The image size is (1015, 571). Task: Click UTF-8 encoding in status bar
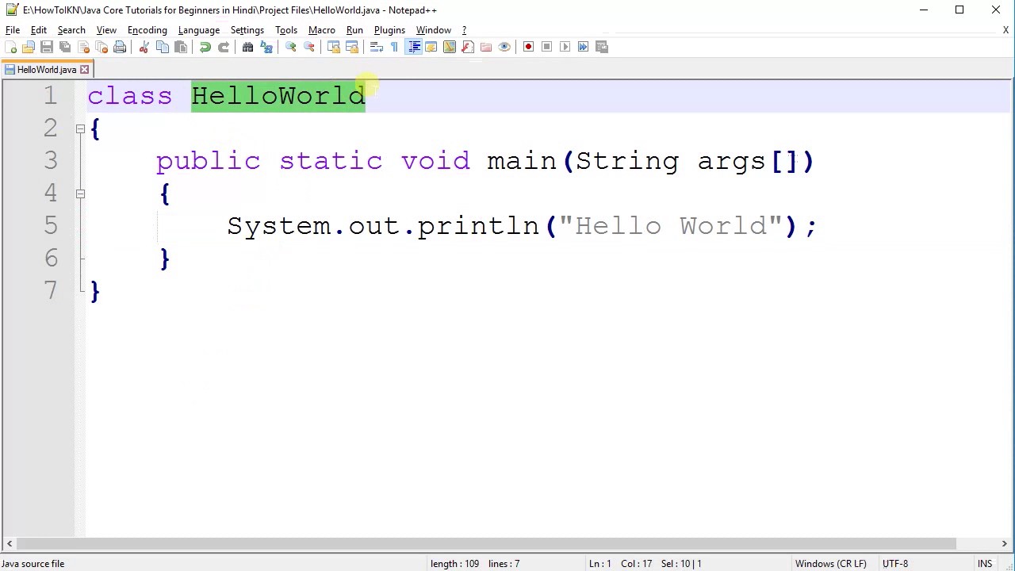point(895,564)
